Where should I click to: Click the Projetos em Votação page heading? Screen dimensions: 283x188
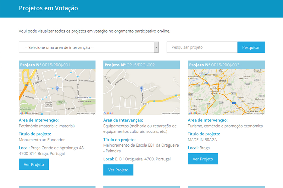coord(48,8)
